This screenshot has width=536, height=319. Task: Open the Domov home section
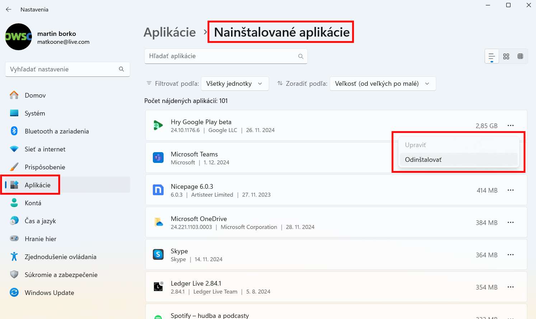(x=67, y=95)
